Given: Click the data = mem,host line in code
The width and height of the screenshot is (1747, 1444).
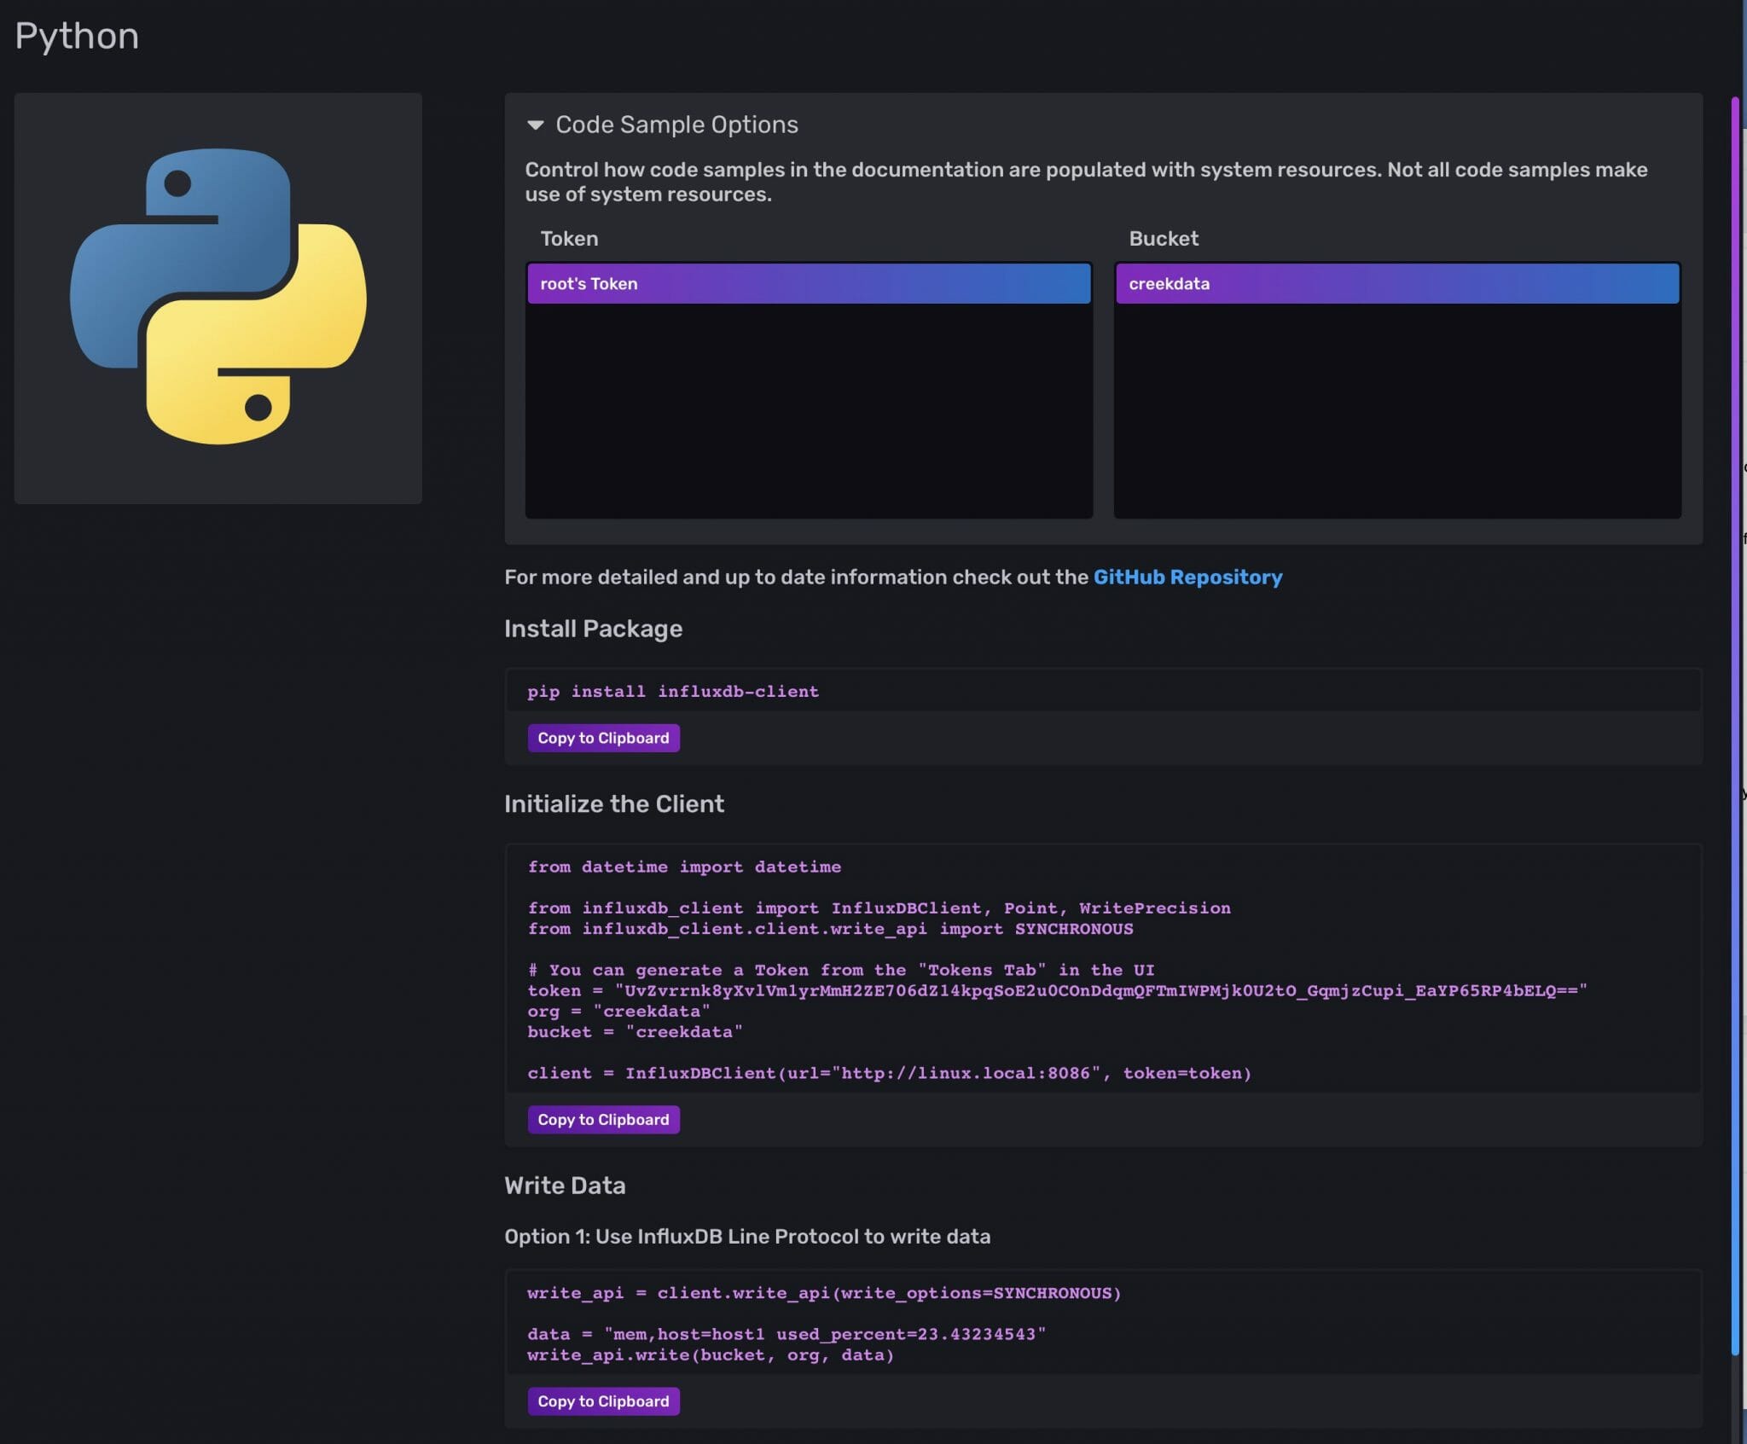Looking at the screenshot, I should (786, 1335).
